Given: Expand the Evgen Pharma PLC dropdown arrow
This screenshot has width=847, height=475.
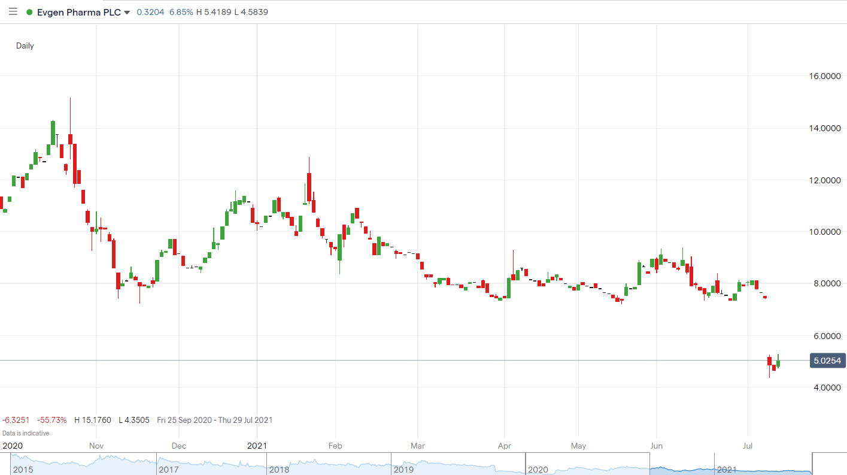Looking at the screenshot, I should (127, 13).
